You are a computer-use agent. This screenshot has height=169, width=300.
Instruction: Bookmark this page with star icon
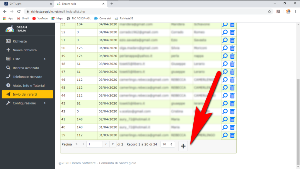pyautogui.click(x=269, y=11)
